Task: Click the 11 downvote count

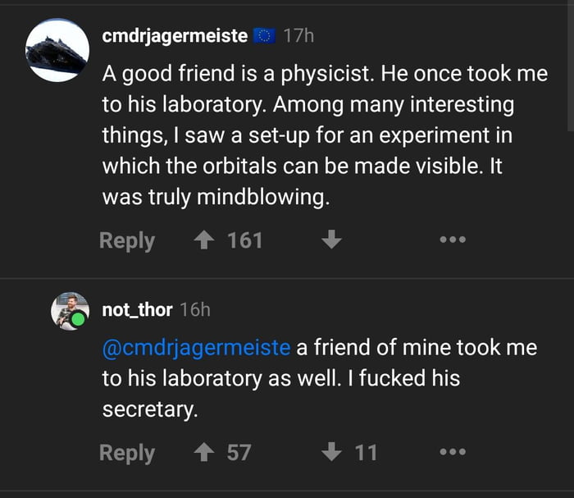Action: tap(366, 452)
